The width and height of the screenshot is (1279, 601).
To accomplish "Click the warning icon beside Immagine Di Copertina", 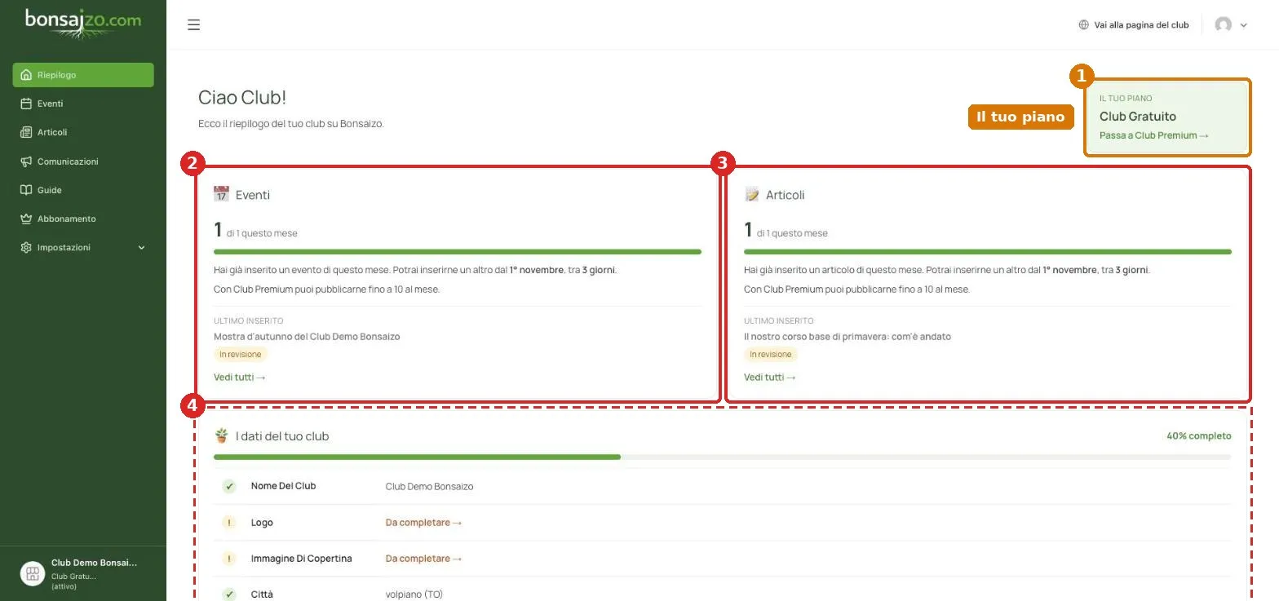I will click(229, 559).
